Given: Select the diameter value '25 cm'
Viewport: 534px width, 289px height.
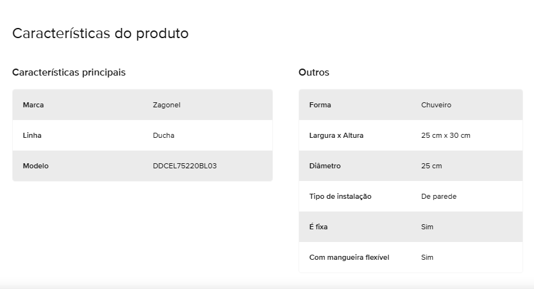Looking at the screenshot, I should [432, 166].
